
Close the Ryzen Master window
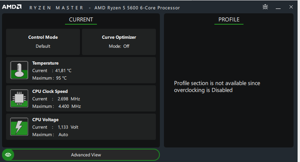point(291,7)
